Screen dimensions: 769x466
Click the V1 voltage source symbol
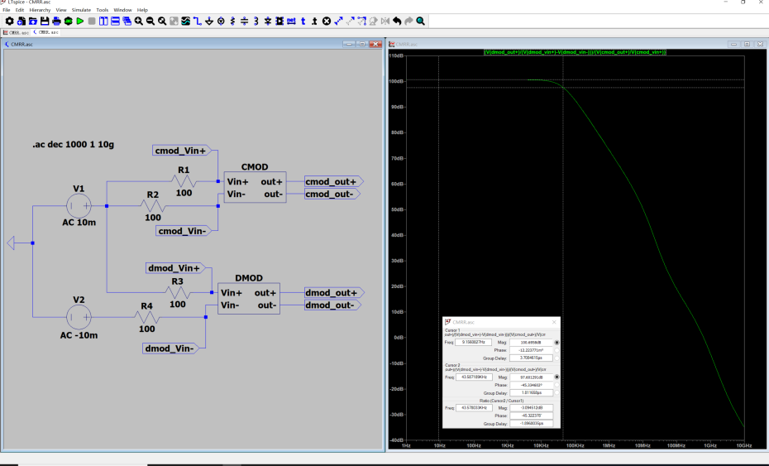point(79,206)
